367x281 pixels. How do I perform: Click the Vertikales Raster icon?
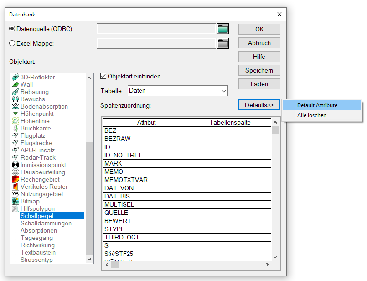pos(16,187)
